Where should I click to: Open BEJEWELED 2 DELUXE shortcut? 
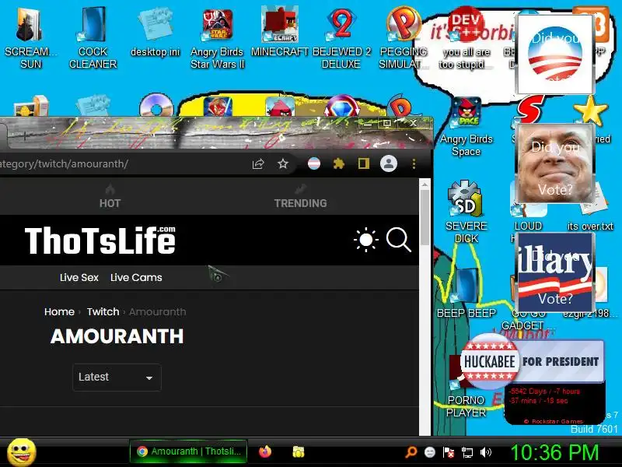[x=341, y=37]
